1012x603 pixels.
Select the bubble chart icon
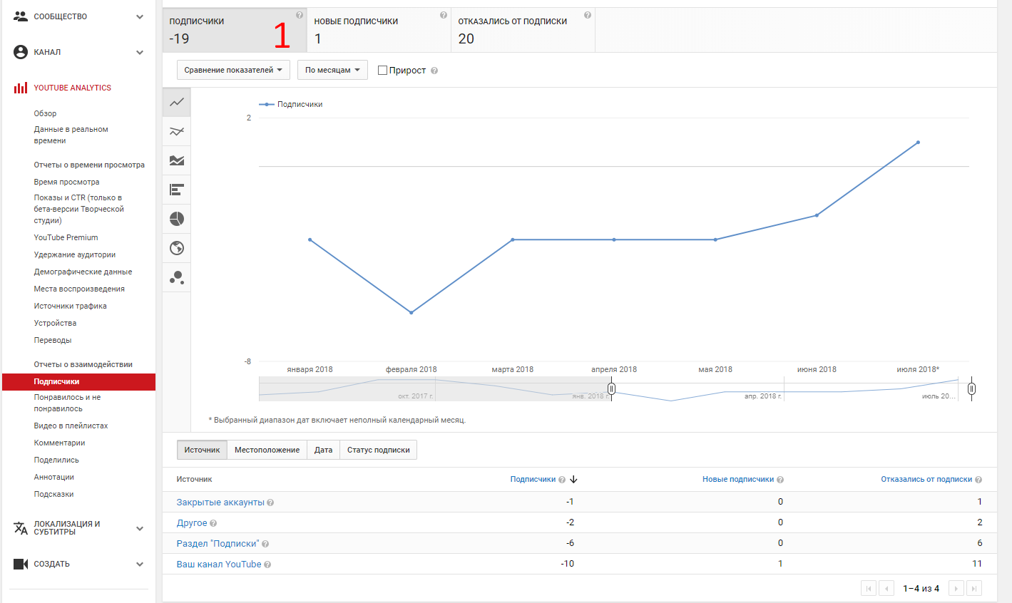[x=177, y=277]
